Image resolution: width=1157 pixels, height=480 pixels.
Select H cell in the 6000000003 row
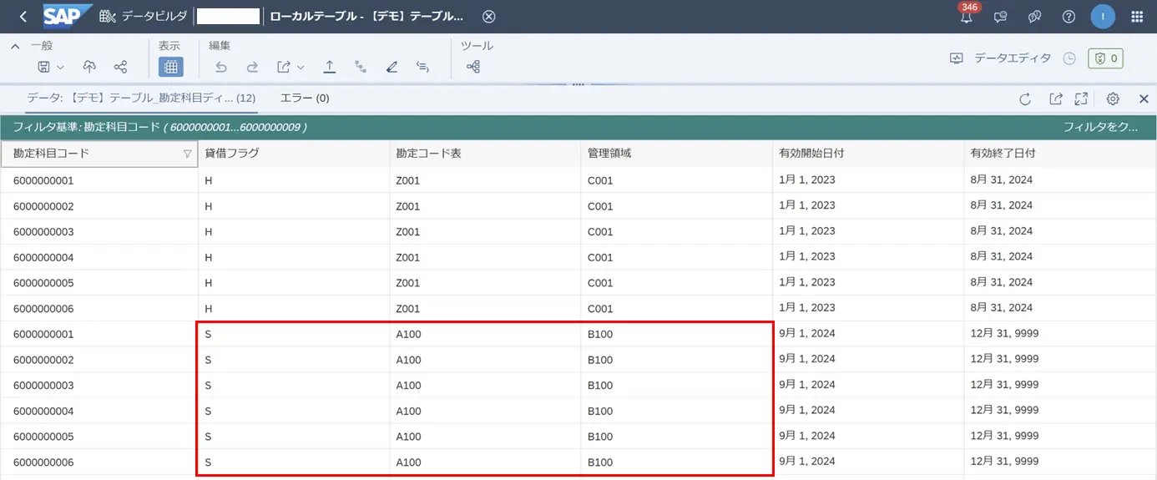[294, 231]
